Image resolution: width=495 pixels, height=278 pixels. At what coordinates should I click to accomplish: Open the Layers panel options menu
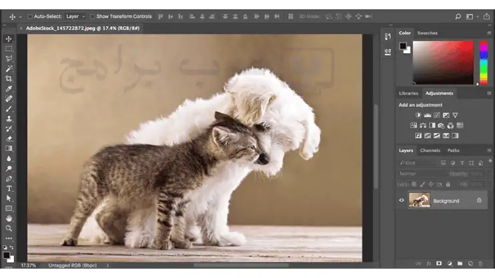489,150
